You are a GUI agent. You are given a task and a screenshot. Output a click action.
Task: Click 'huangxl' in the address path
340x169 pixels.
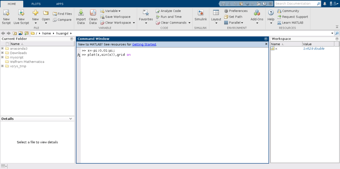(62, 33)
